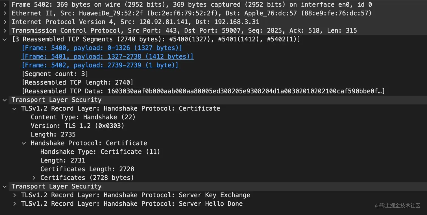
Task: Open Frame 5402 payload link
Action: click(x=100, y=65)
